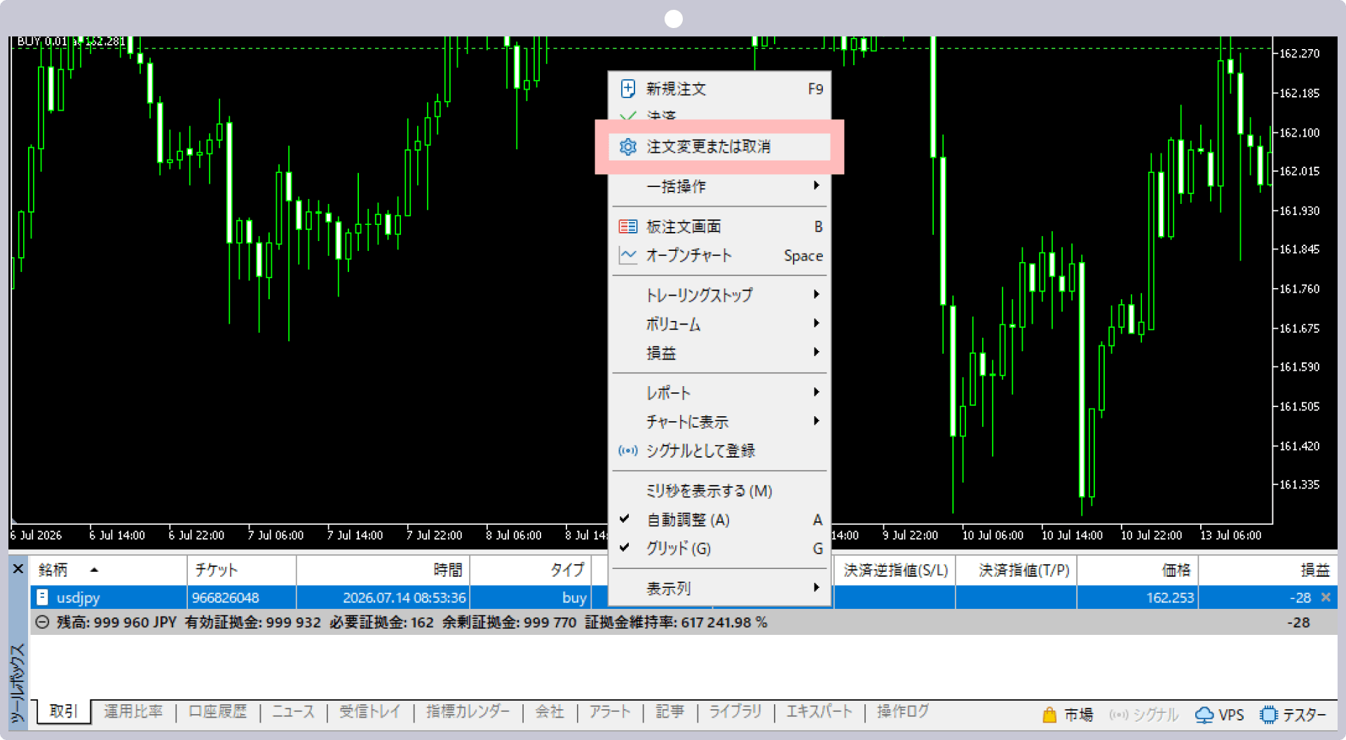Image resolution: width=1346 pixels, height=740 pixels.
Task: Switch to the 運用比率 tab
Action: pos(133,712)
